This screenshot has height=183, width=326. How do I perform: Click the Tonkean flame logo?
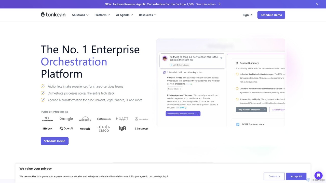tap(53, 14)
